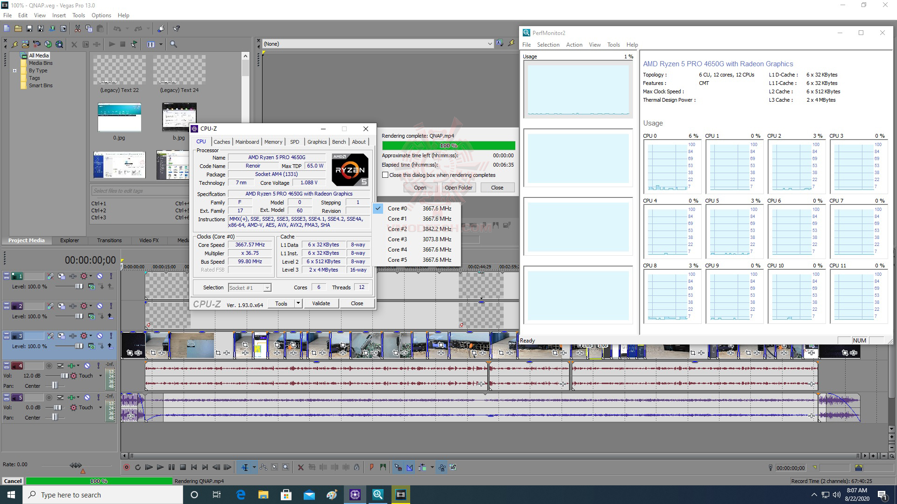Click the What's This help cursor icon

point(177,28)
